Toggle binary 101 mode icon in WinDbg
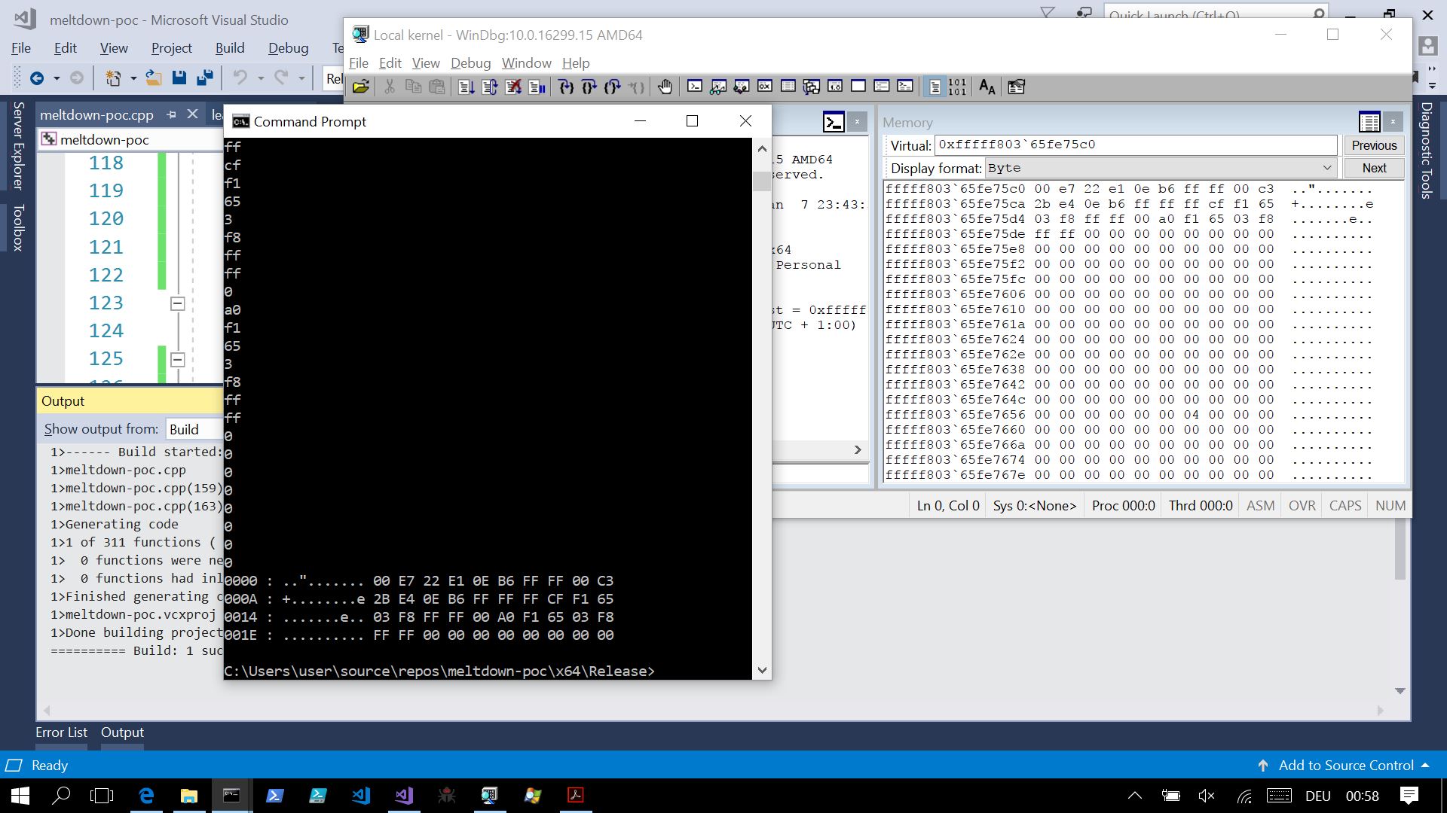Screen dimensions: 1447x813 coord(957,87)
